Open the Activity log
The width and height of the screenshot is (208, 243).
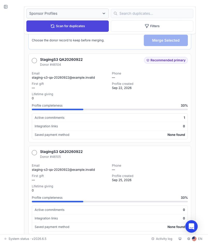tap(162, 239)
